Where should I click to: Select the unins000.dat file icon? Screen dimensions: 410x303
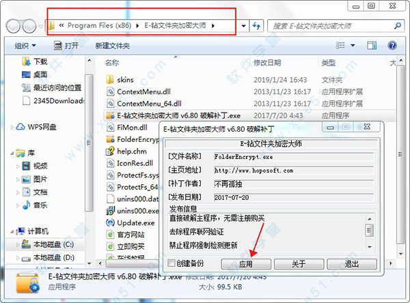coord(110,199)
